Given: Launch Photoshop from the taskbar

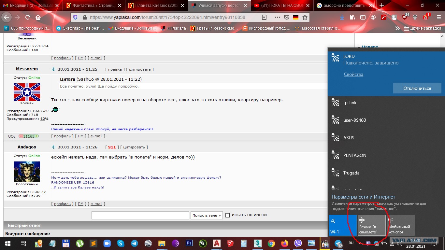Looking at the screenshot, I should click(x=189, y=243).
